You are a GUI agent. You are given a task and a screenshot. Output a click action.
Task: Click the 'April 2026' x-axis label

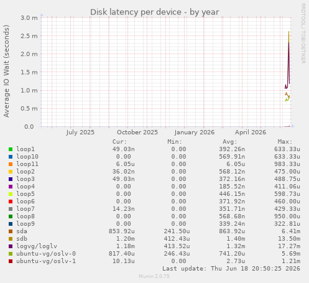click(251, 132)
